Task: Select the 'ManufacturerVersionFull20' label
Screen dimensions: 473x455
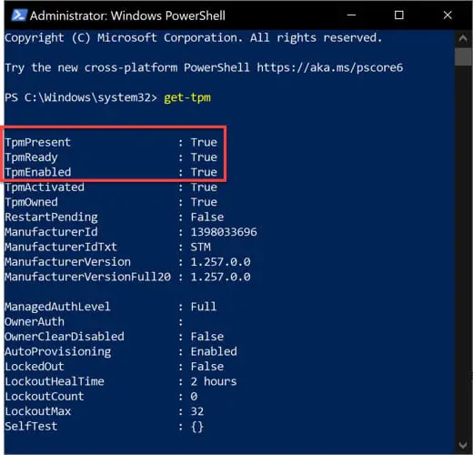Action: [x=87, y=277]
